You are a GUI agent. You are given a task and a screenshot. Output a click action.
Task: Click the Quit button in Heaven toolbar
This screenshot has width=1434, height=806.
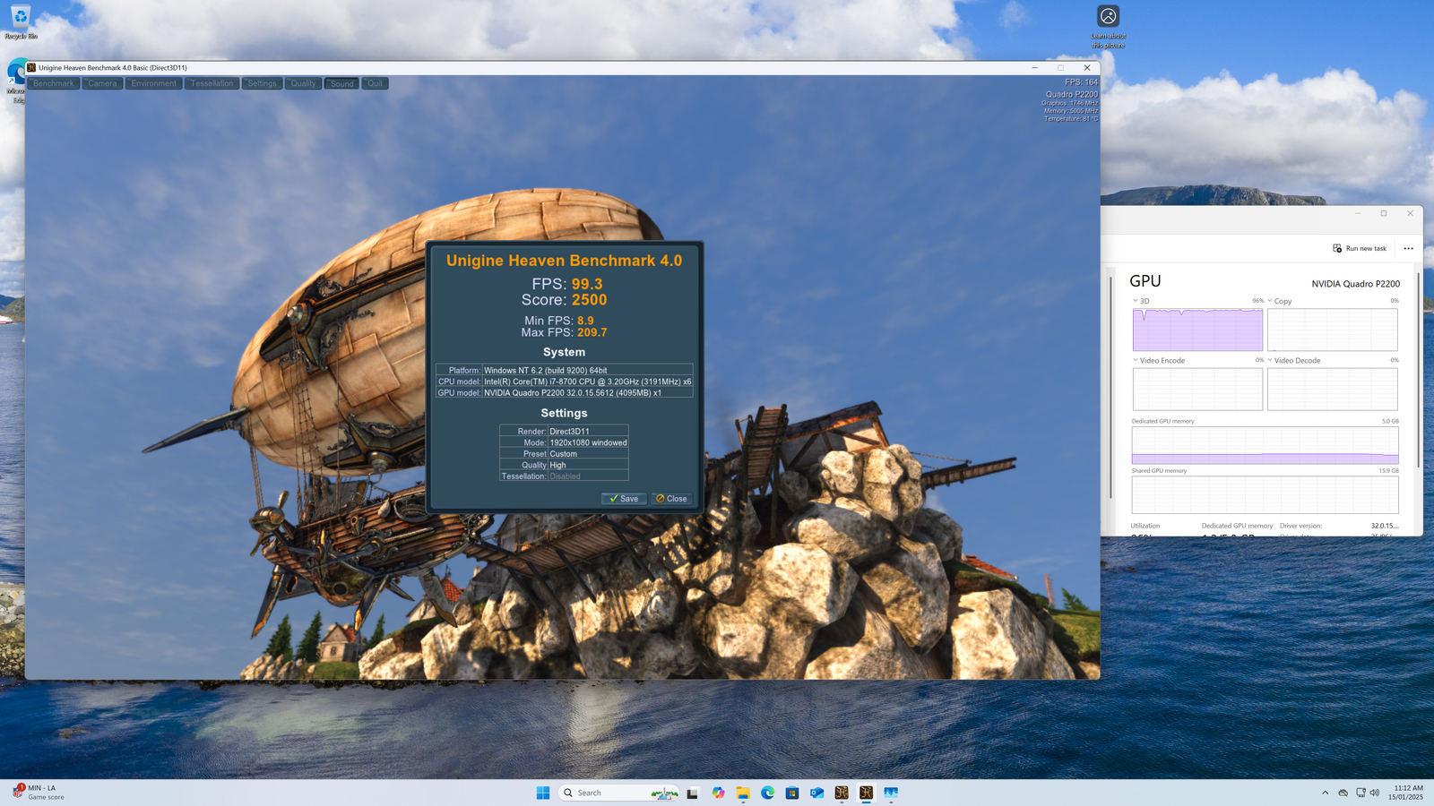tap(375, 83)
